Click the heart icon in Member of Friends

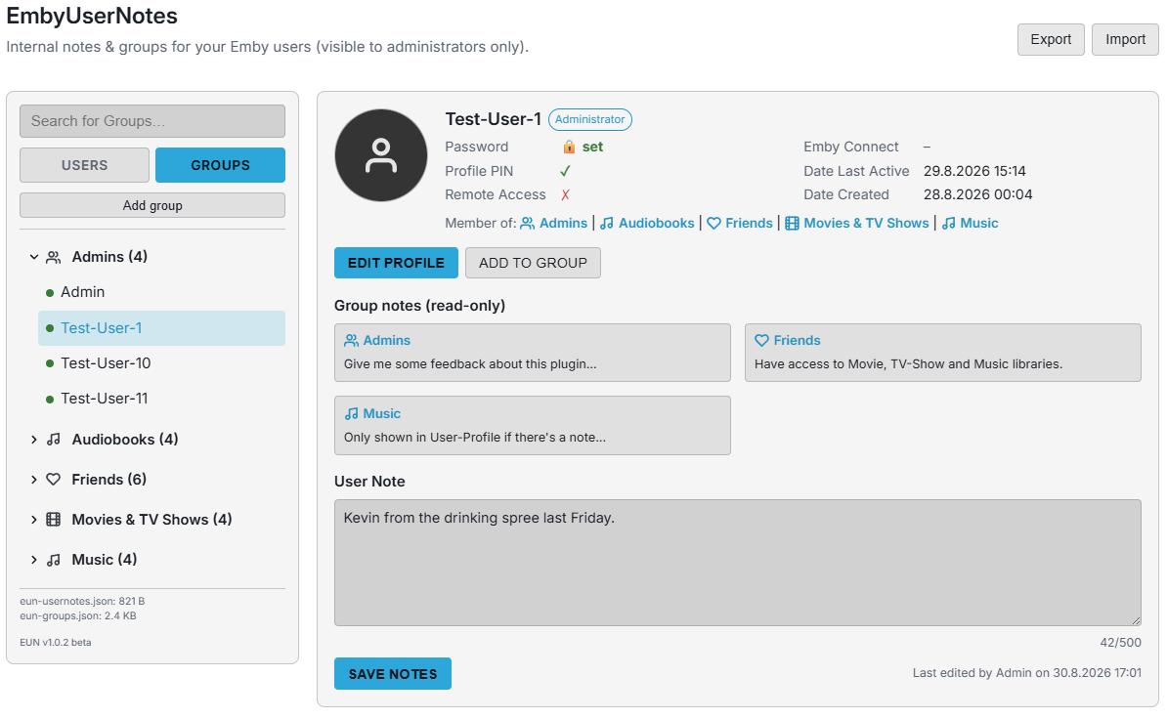(713, 223)
